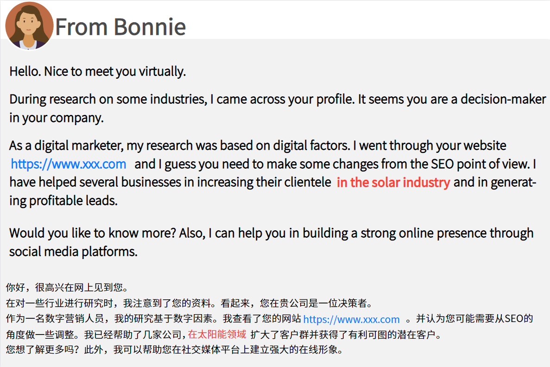Click the red '在太阳能领域' phrase

(x=217, y=335)
